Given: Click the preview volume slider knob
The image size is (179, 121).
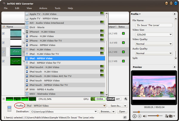Looking at the screenshot, I should [x=158, y=116].
